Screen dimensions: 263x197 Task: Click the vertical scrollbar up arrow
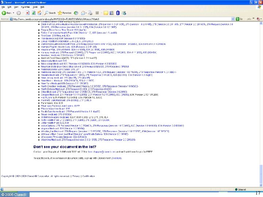coord(261,24)
